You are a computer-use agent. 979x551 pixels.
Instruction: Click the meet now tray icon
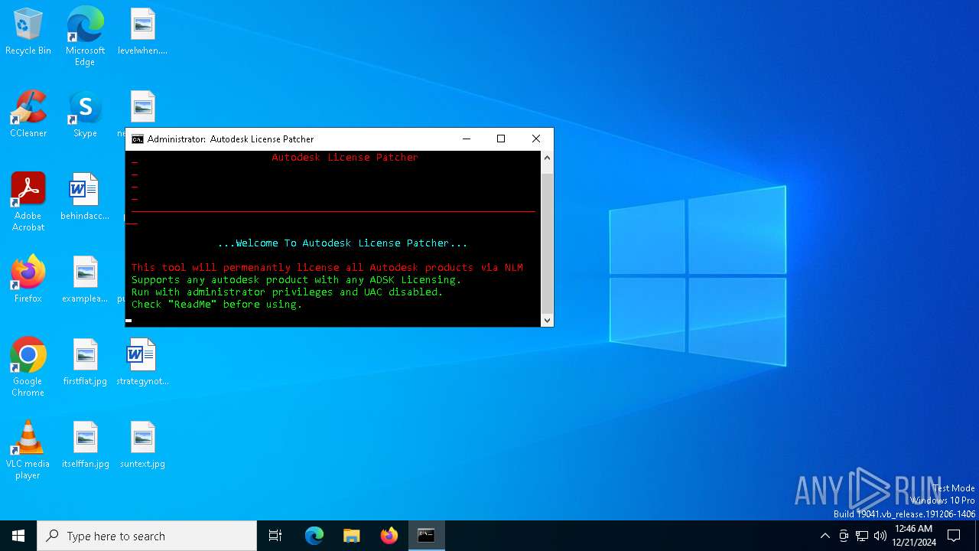click(844, 536)
